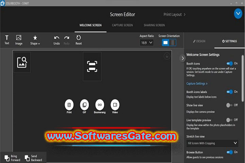The width and height of the screenshot is (245, 163).
Task: Click Bring Forward
Action: tap(13, 158)
